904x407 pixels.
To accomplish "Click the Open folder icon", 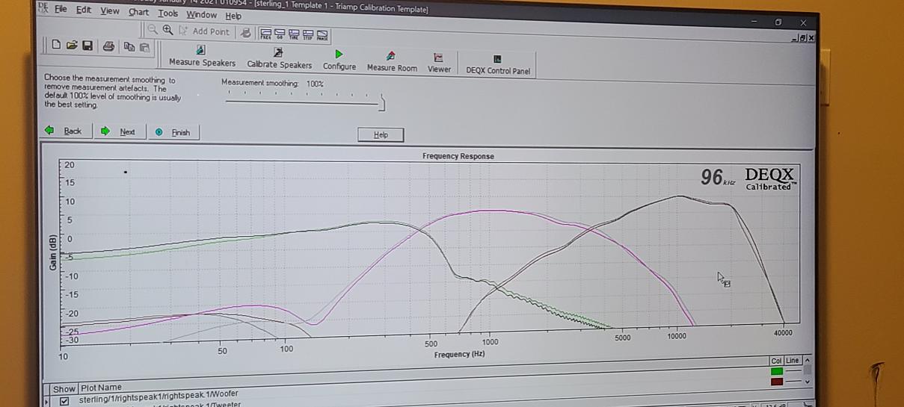I will click(72, 46).
